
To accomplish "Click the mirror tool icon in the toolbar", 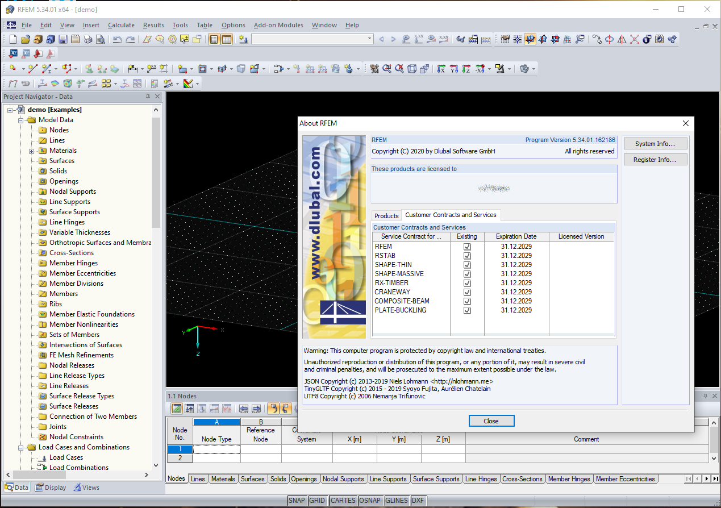I will (622, 39).
